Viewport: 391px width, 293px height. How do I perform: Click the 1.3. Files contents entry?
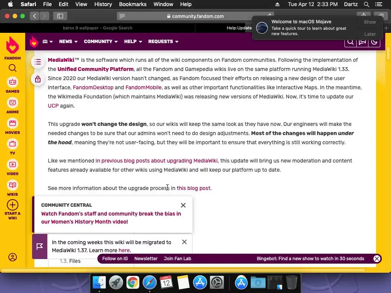click(x=70, y=261)
